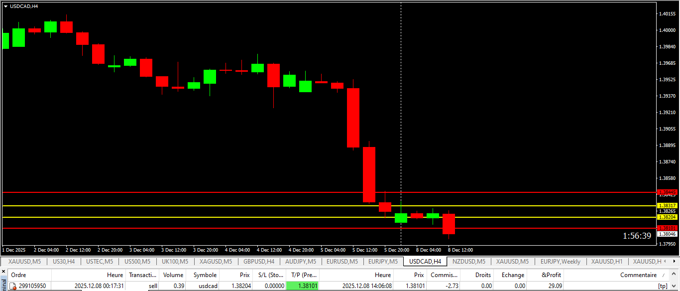Sort by the Transaction column header

[142, 275]
